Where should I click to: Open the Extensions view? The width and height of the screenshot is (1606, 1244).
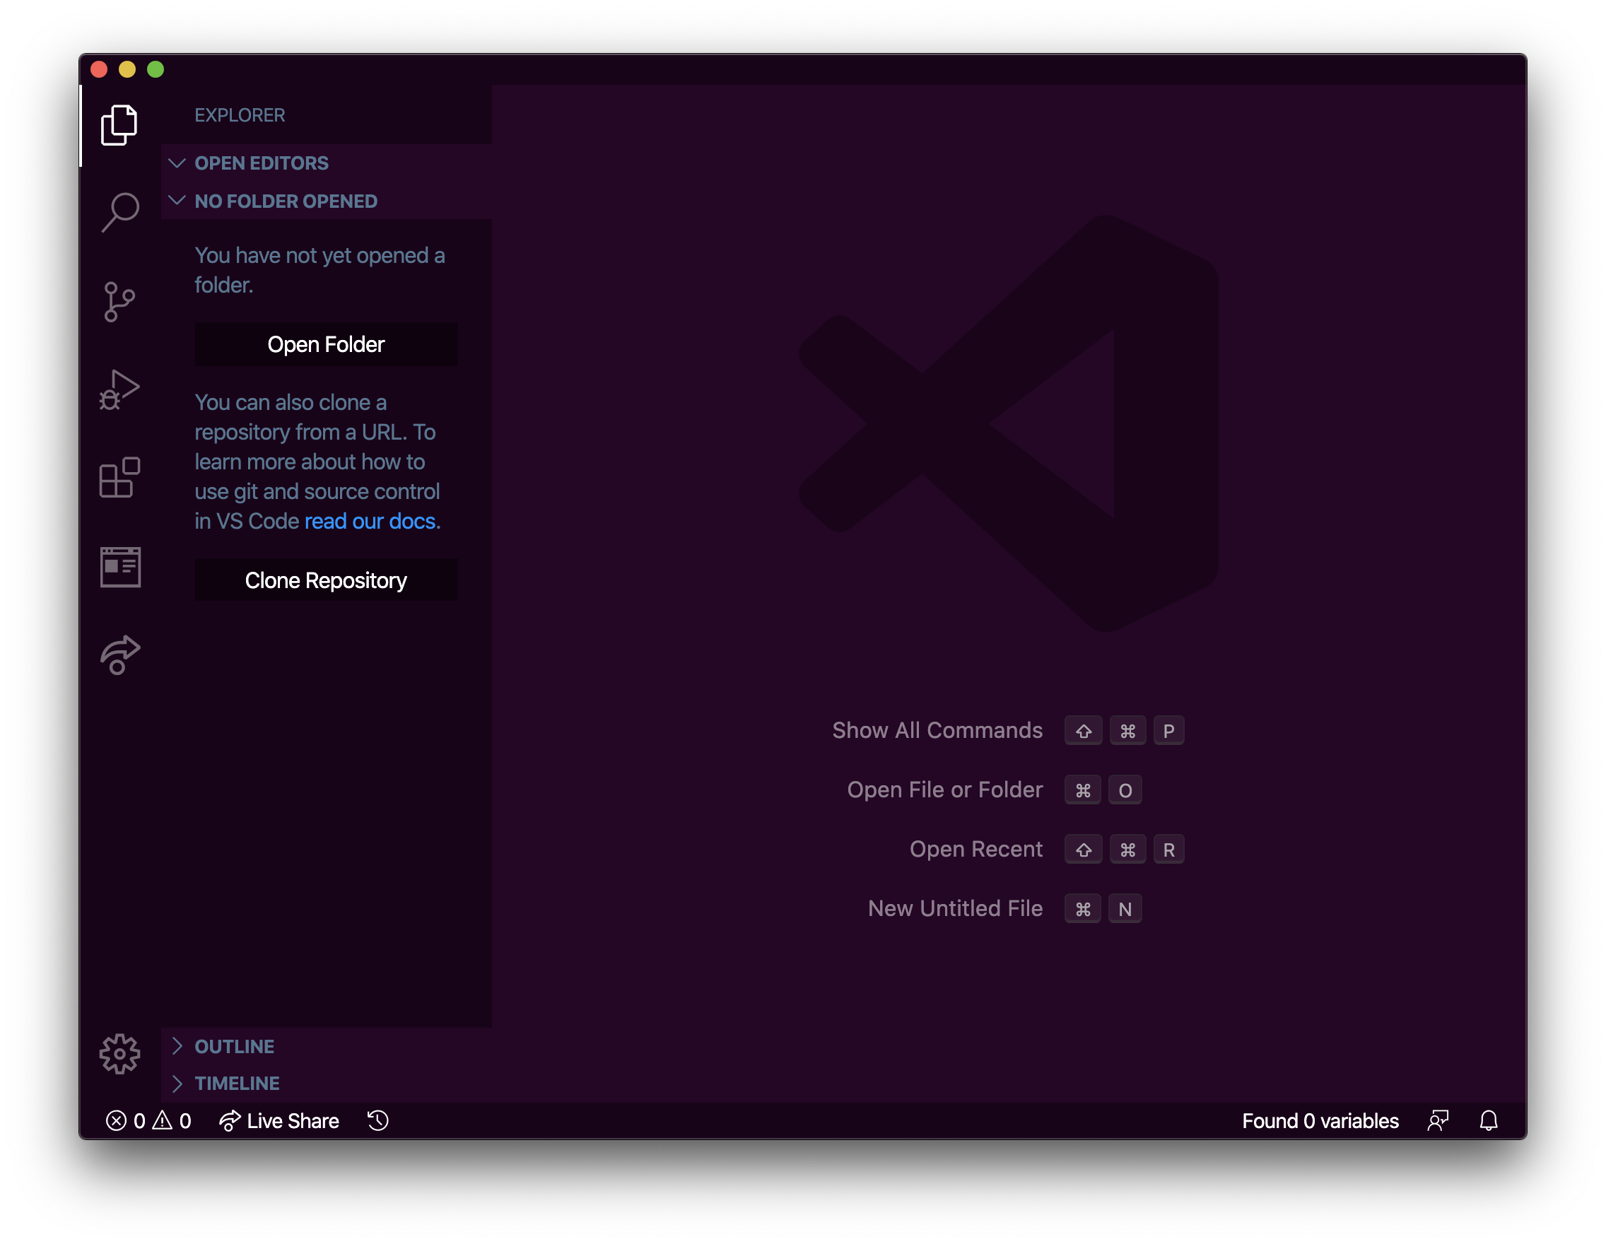tap(119, 478)
